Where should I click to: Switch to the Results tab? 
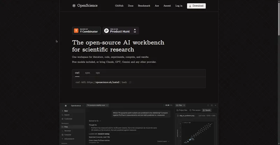coord(206,110)
